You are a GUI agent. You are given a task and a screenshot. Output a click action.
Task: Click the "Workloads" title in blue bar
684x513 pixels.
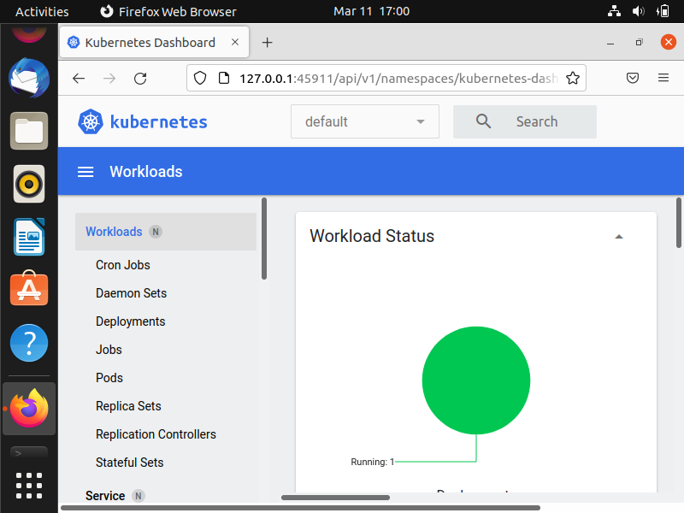pyautogui.click(x=146, y=172)
